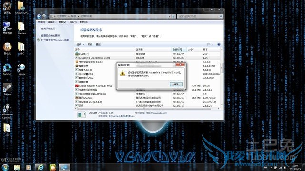Select the 腾讯QQ2013 program row
The image size is (305, 171).
[x=147, y=98]
